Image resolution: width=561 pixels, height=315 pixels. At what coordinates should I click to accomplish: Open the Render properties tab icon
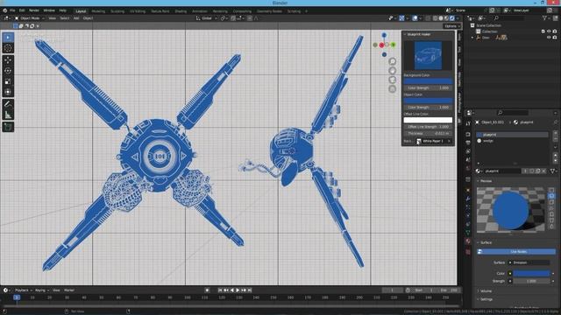(468, 134)
